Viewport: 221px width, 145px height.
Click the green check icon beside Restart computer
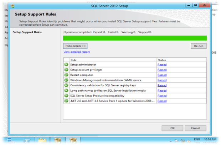(x=66, y=75)
